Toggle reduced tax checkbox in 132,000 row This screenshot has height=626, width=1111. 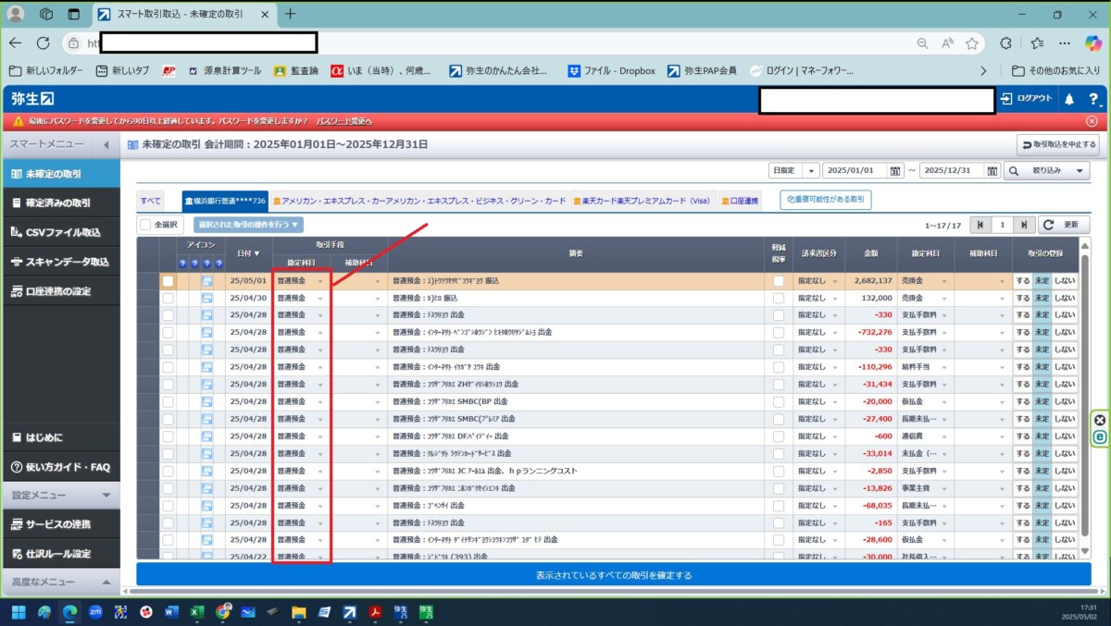[779, 298]
